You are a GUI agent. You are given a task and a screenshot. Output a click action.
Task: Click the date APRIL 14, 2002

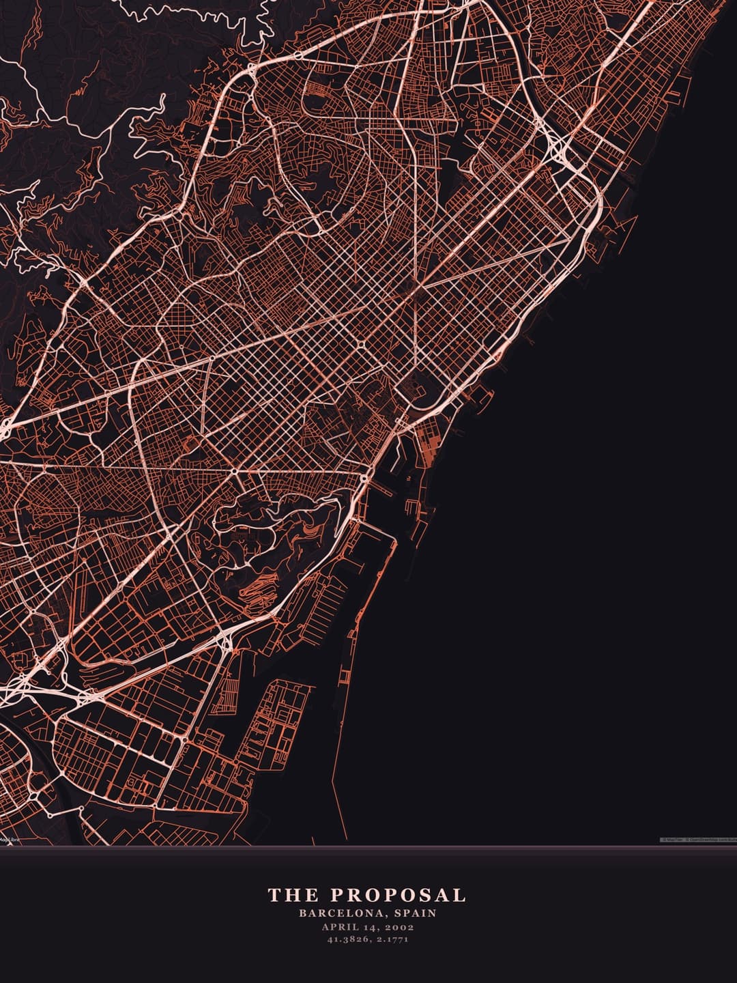pyautogui.click(x=368, y=927)
